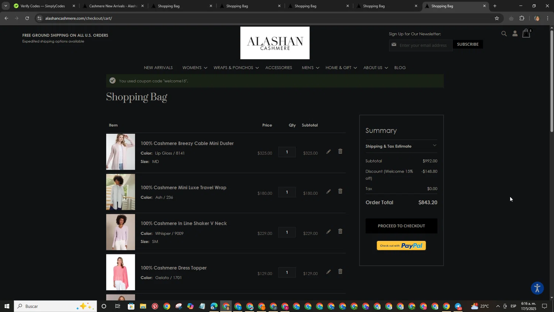Screen dimensions: 554x312
Task: Delete the In Line Shaker V Neck item
Action: (340, 232)
